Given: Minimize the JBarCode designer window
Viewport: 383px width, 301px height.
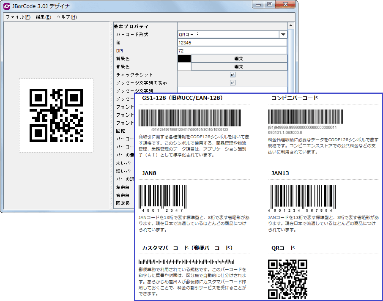Looking at the screenshot, I should point(258,5).
